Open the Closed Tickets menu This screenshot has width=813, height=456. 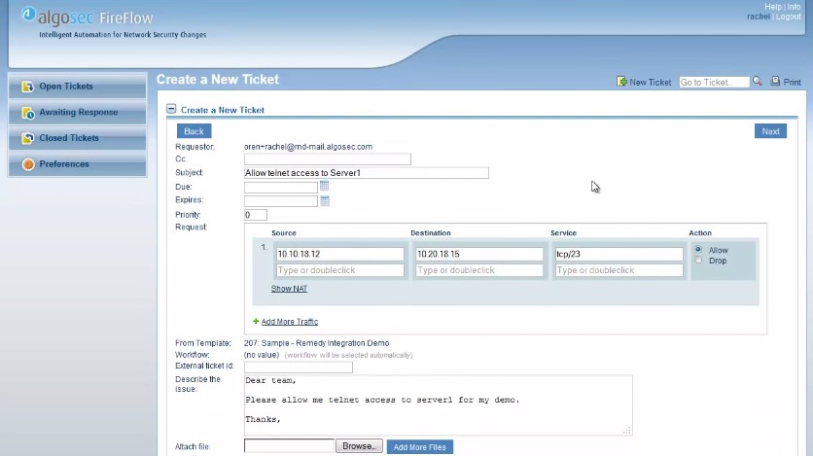coord(78,138)
